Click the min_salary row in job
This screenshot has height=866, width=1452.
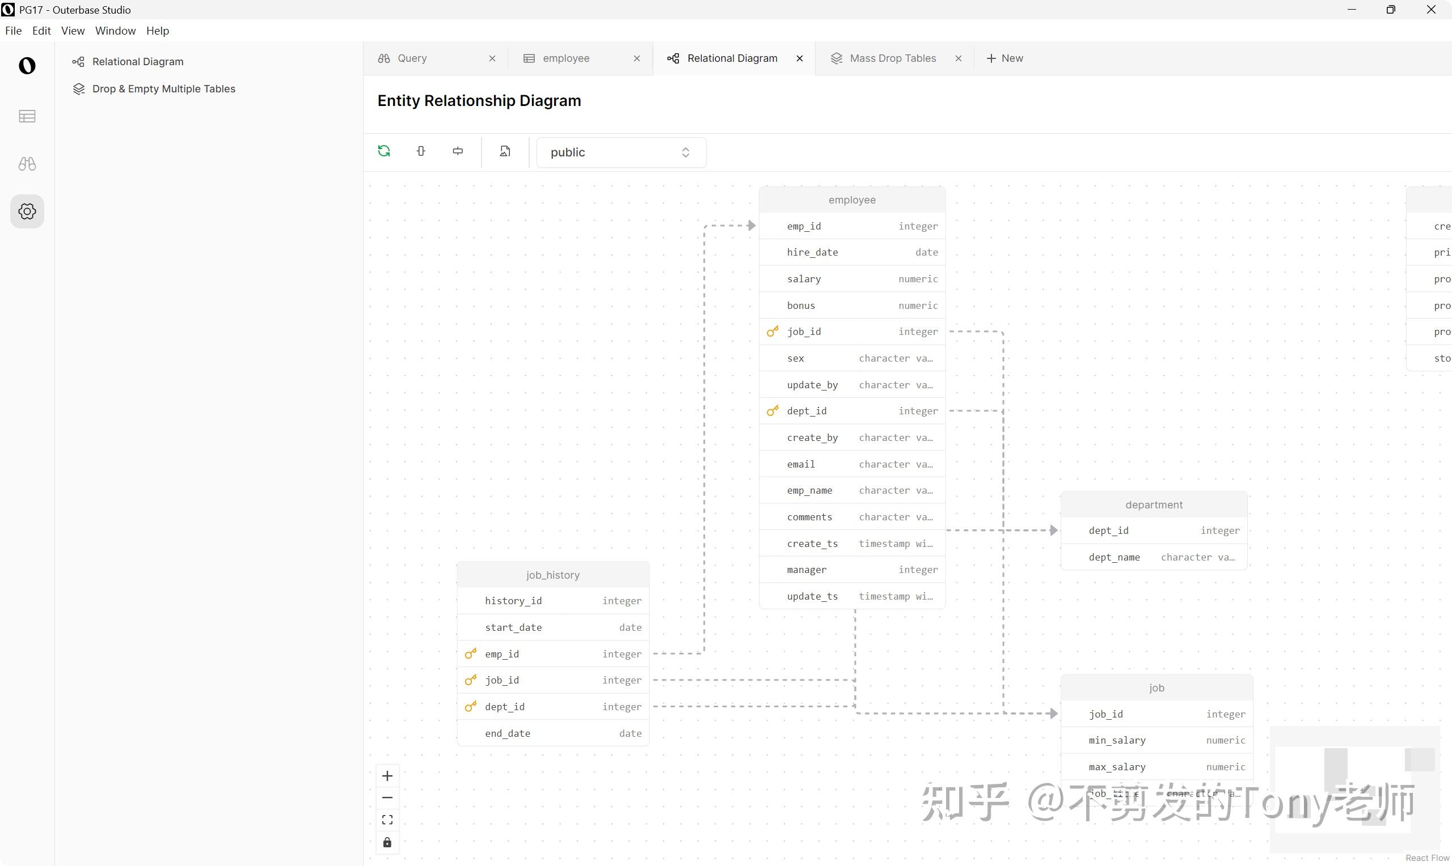click(x=1156, y=740)
